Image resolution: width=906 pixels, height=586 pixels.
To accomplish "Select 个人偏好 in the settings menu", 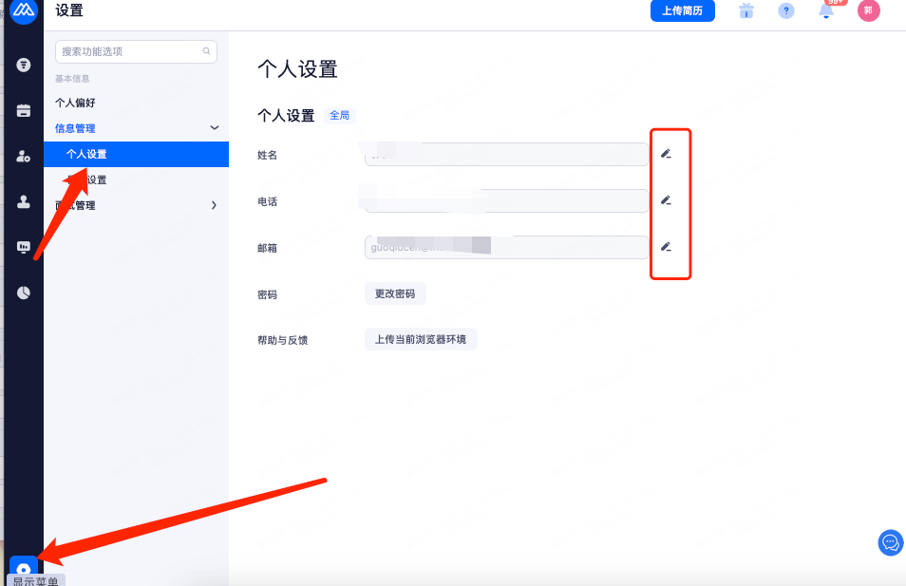I will tap(75, 103).
